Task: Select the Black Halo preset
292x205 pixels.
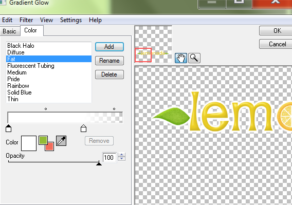Action: coord(49,46)
